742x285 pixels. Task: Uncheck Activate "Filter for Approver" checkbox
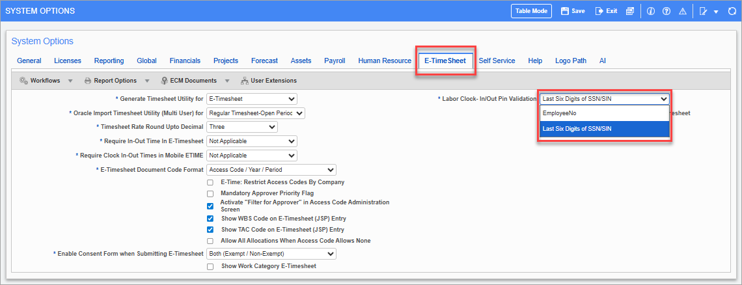210,206
